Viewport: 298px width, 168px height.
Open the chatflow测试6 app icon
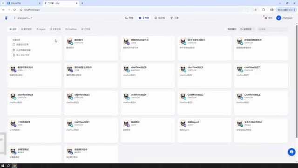(x=13, y=96)
